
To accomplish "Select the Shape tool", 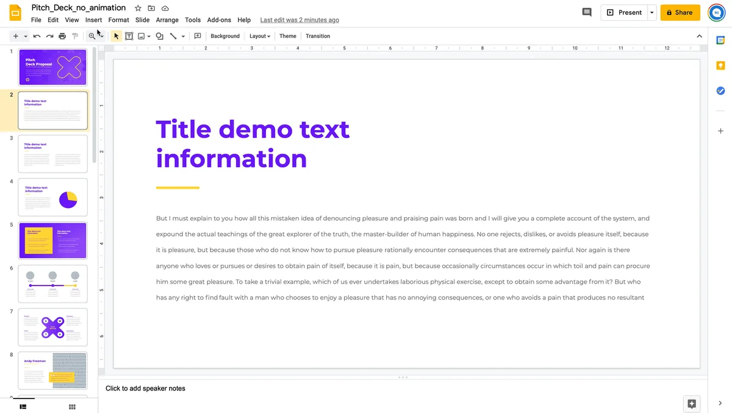I will tap(160, 36).
